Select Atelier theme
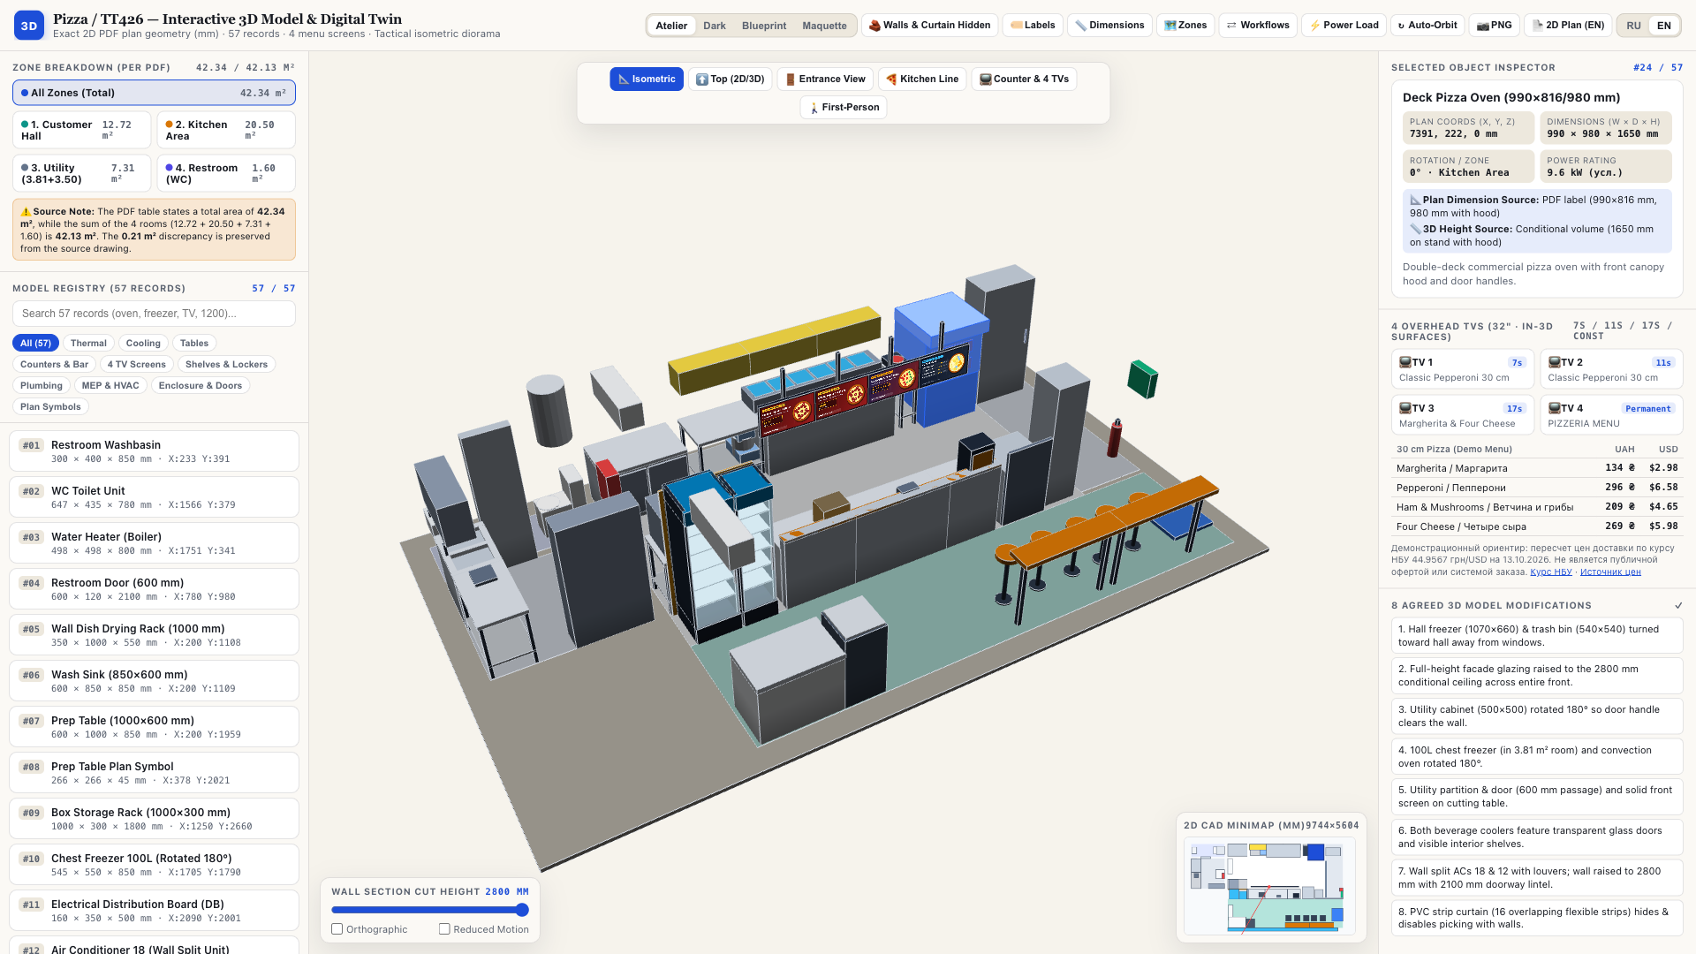The width and height of the screenshot is (1696, 954). pos(671,26)
